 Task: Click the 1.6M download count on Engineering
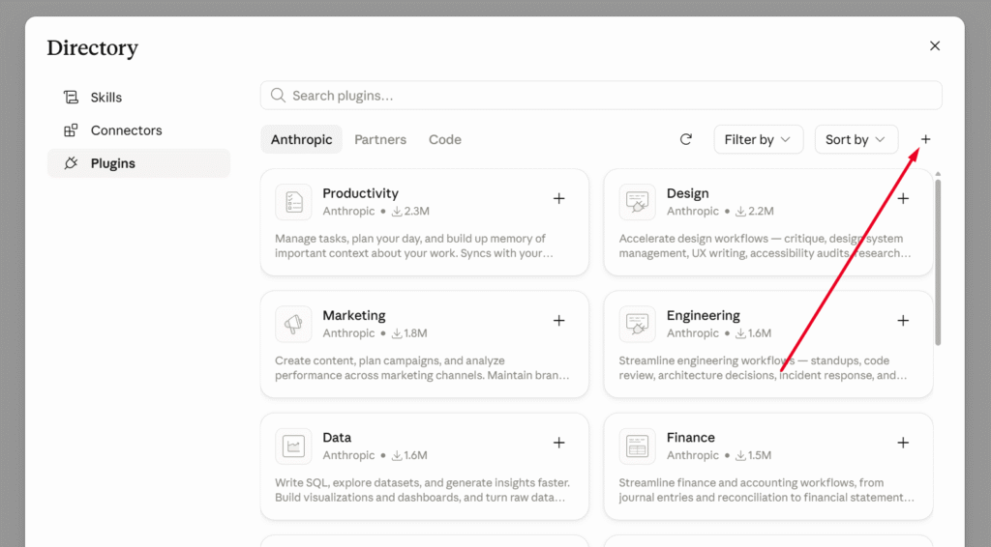coord(753,333)
